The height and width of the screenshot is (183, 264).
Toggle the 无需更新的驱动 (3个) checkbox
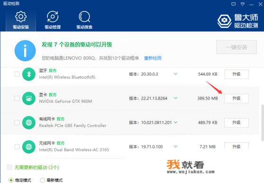(x=9, y=167)
